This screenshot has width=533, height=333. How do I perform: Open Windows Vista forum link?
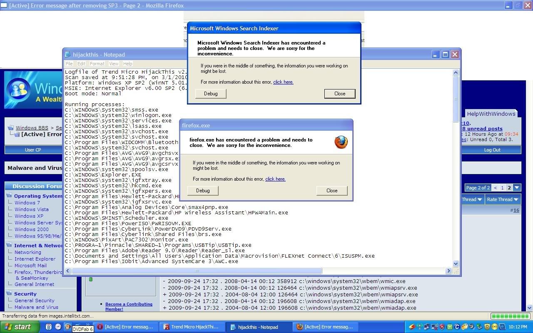tap(31, 209)
